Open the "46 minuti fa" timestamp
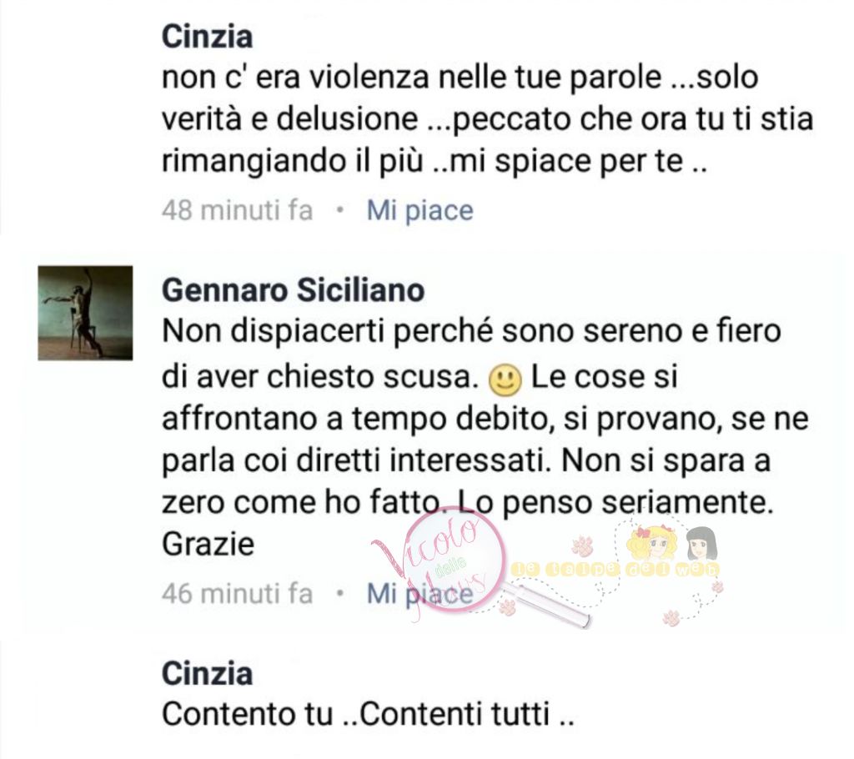This screenshot has width=854, height=759. point(238,593)
